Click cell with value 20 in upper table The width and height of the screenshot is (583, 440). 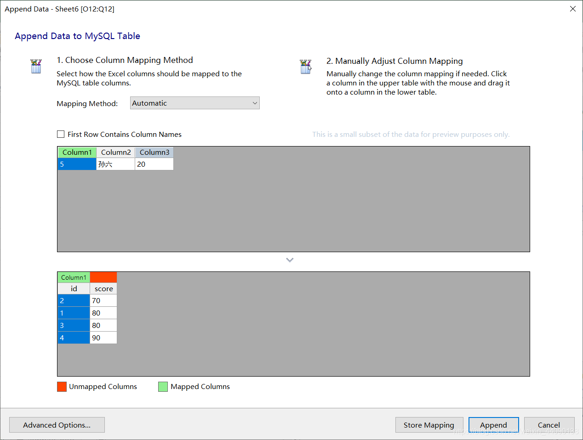[x=154, y=164]
